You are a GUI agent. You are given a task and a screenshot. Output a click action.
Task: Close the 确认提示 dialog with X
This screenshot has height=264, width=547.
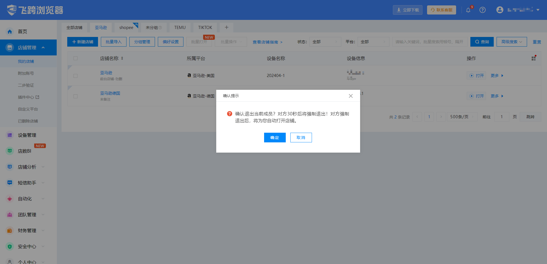[x=351, y=96]
